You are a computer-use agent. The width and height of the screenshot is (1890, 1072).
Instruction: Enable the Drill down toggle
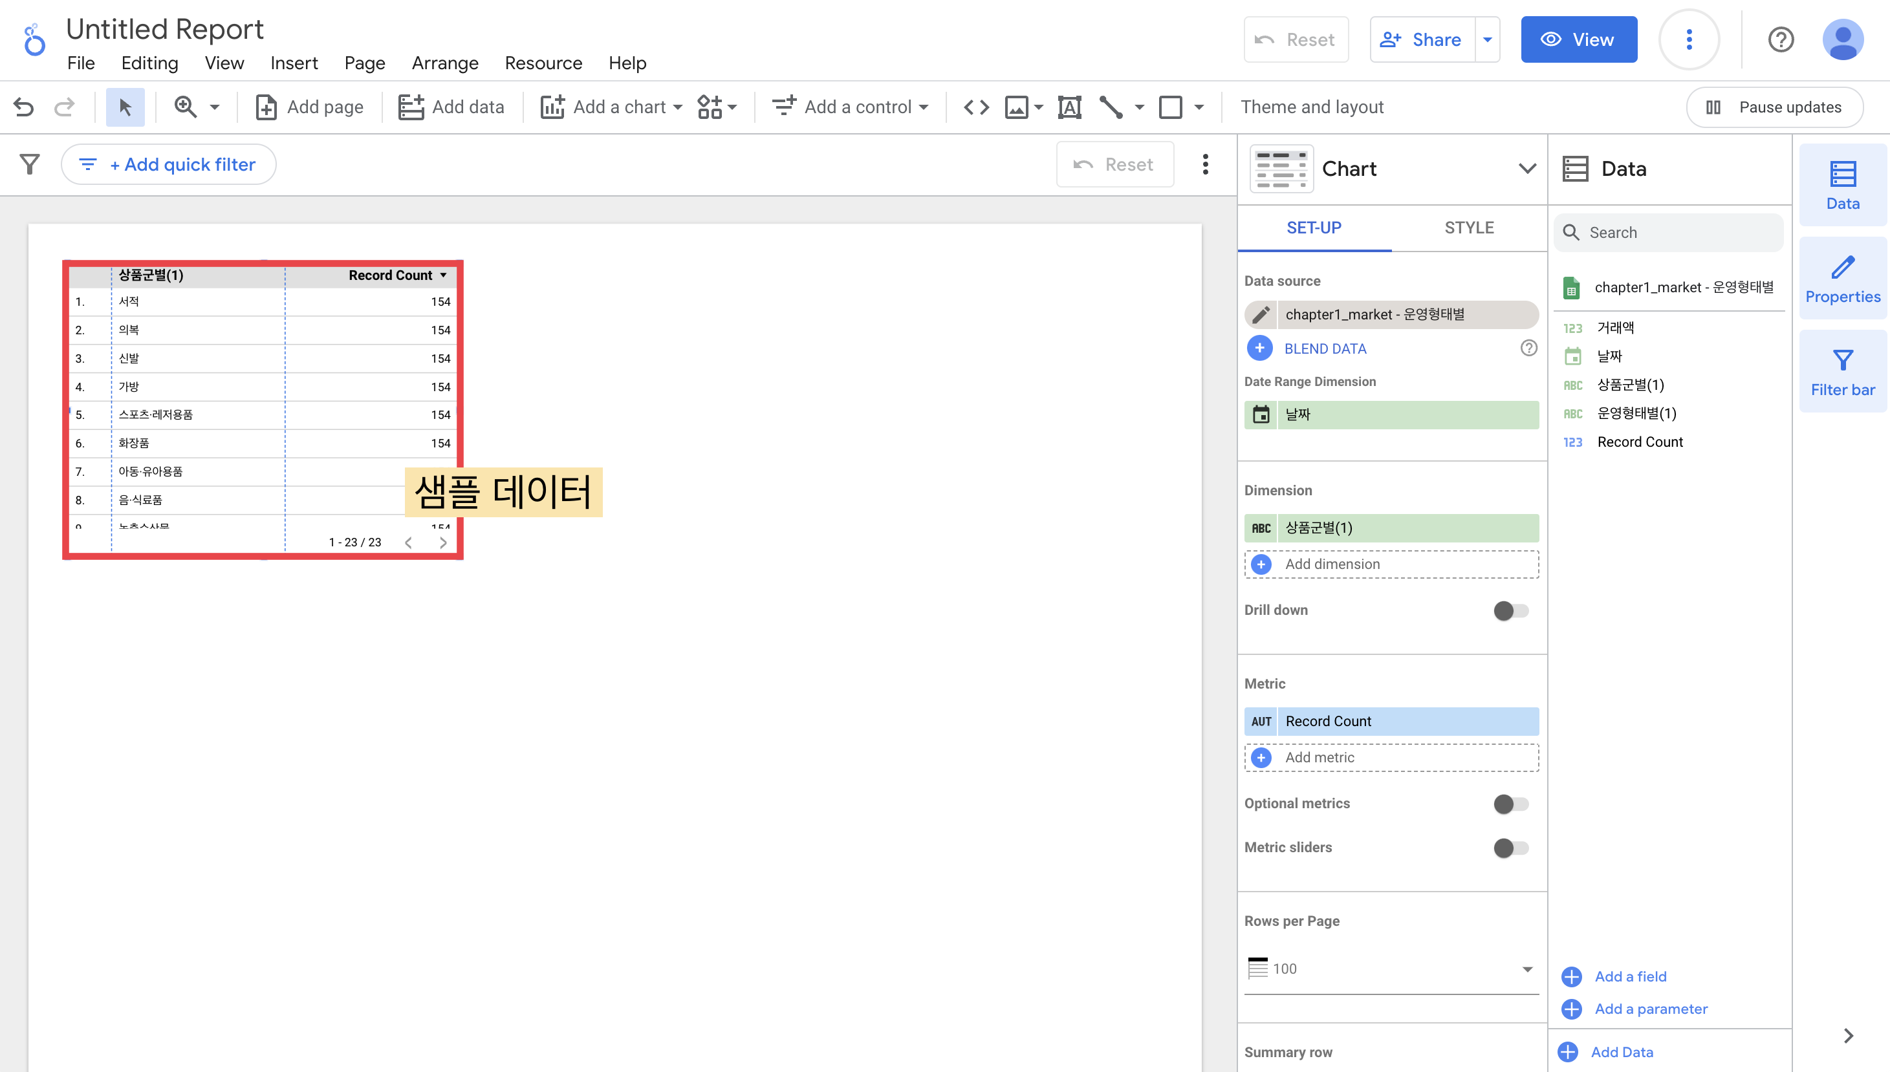(1511, 610)
